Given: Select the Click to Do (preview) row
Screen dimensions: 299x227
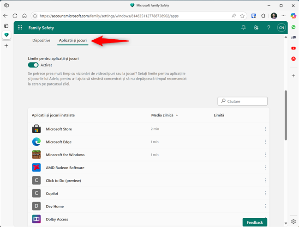Looking at the screenshot, I should pos(149,180).
